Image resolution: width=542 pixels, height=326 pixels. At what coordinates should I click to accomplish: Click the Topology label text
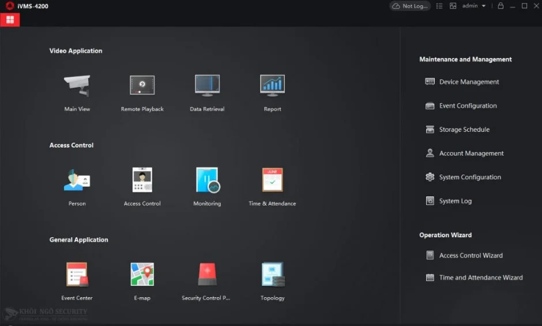click(x=272, y=298)
